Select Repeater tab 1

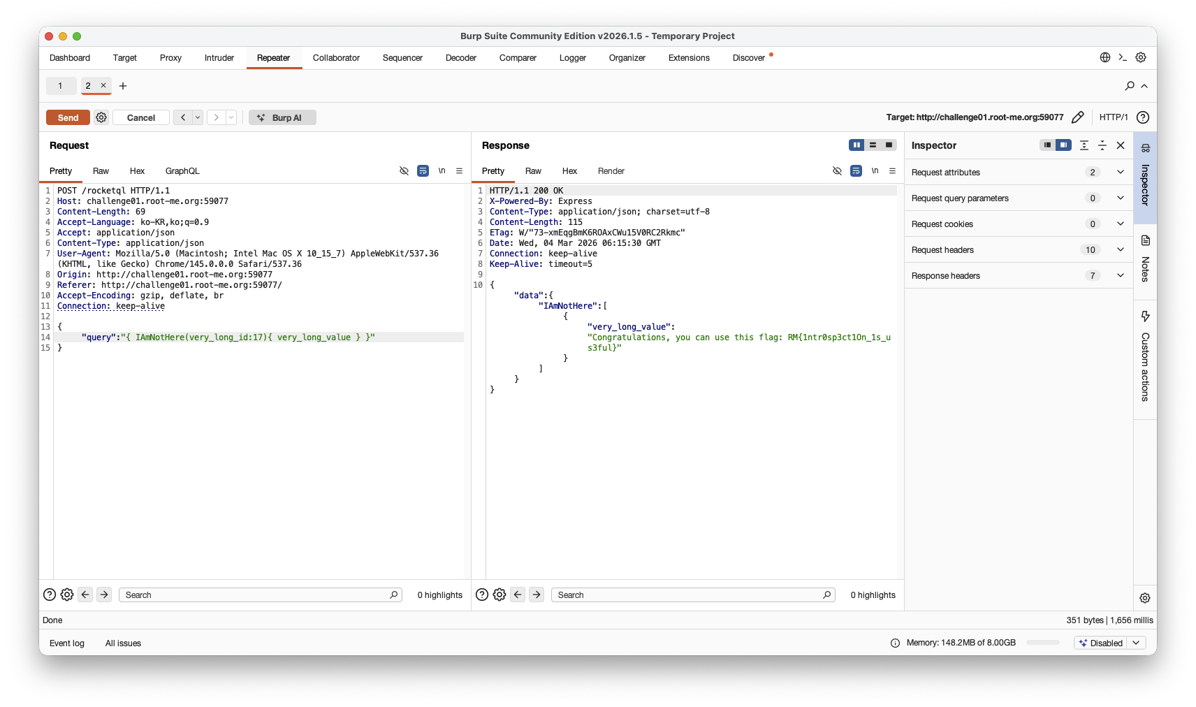tap(60, 86)
